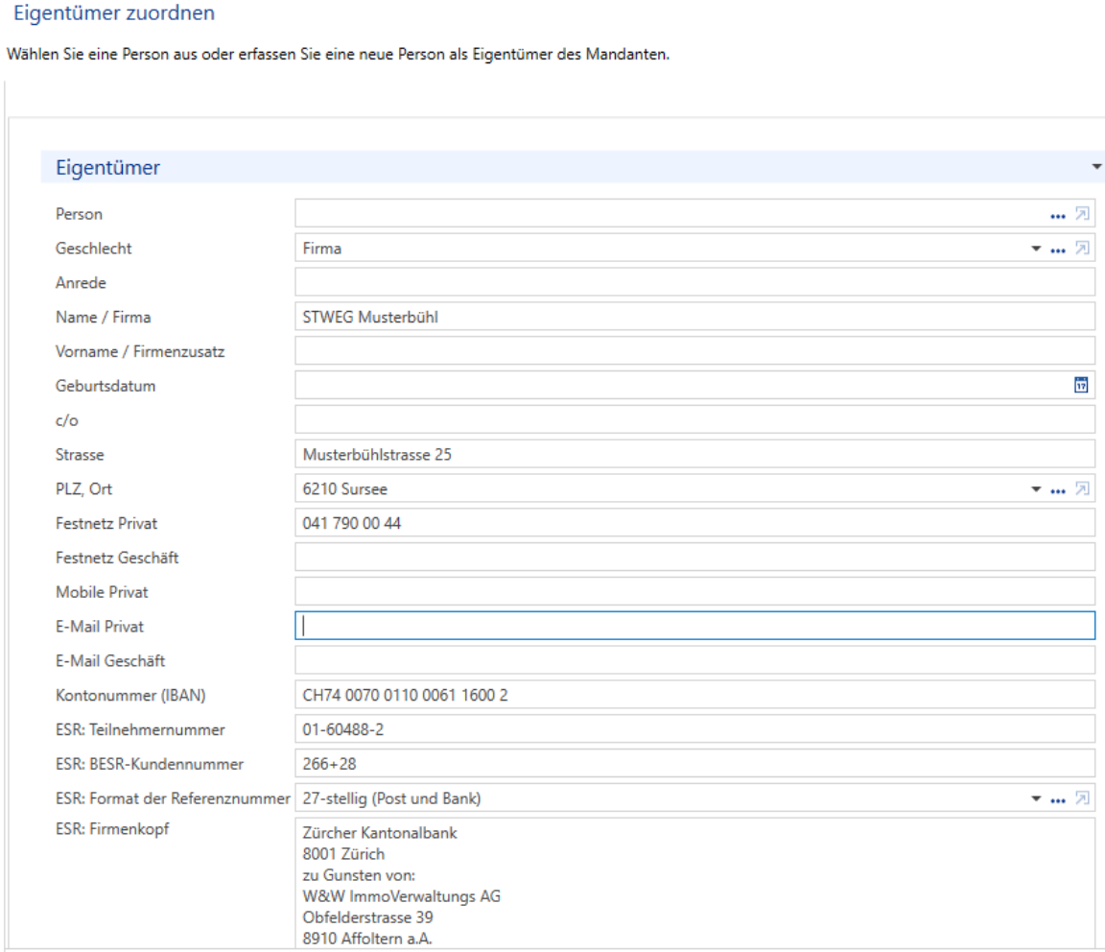Edit the Name / Firma field
The height and width of the screenshot is (952, 1105).
[x=694, y=318]
